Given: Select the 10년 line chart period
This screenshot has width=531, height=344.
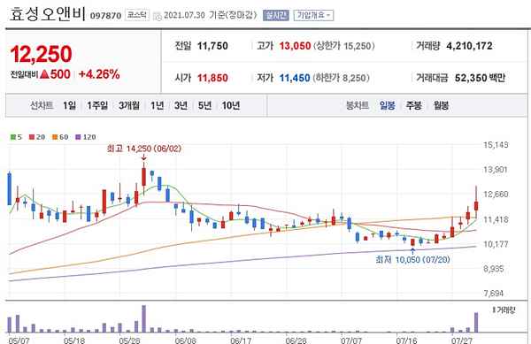Looking at the screenshot, I should 231,105.
